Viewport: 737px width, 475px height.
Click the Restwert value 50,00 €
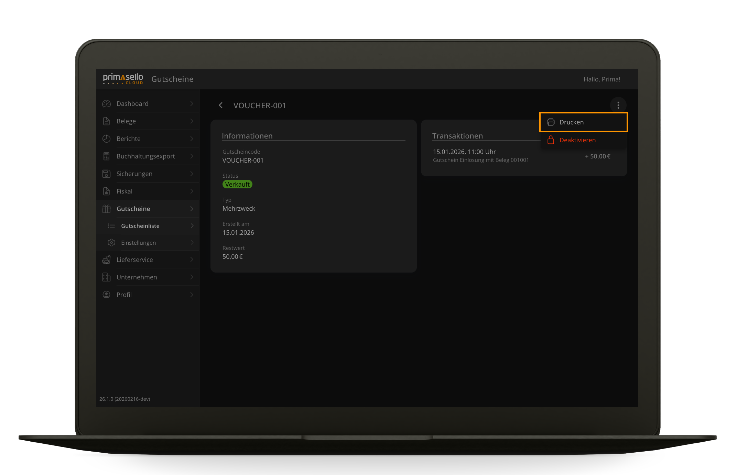(232, 256)
